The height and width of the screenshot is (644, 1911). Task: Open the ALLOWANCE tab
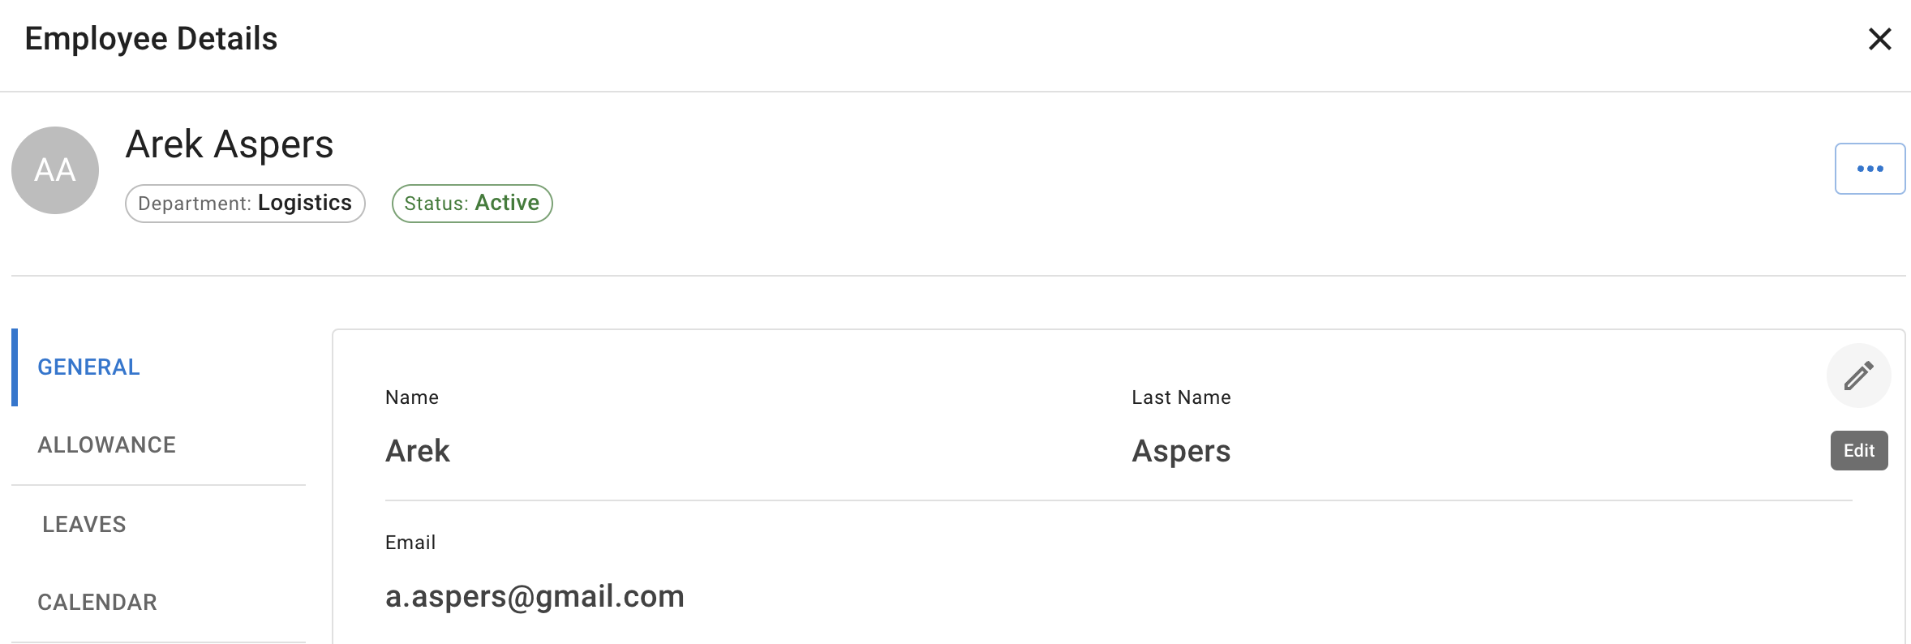tap(107, 445)
